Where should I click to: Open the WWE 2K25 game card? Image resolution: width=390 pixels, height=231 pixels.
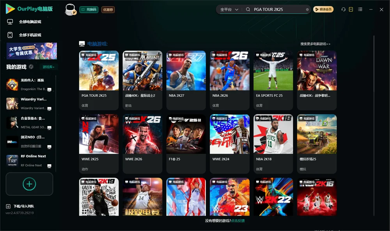[99, 144]
